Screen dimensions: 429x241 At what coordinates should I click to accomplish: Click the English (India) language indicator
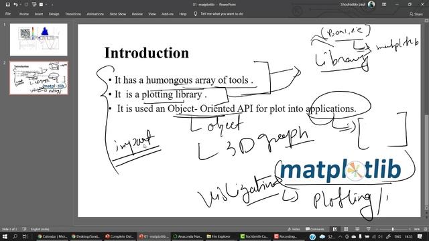click(40, 229)
